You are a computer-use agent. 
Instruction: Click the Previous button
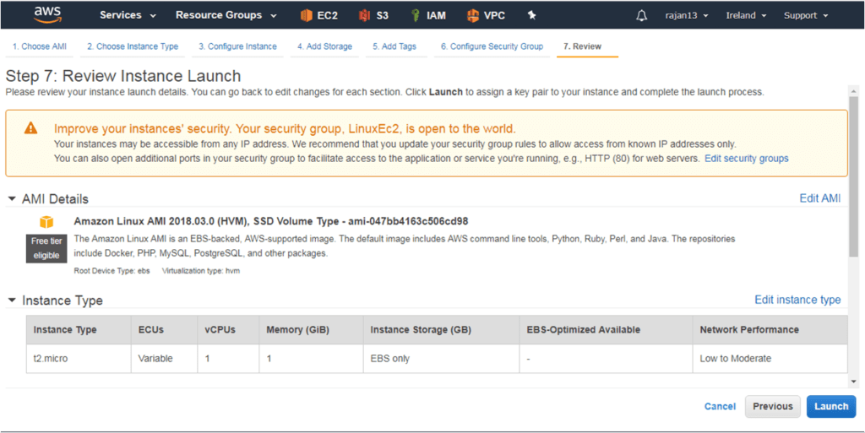[x=773, y=407]
